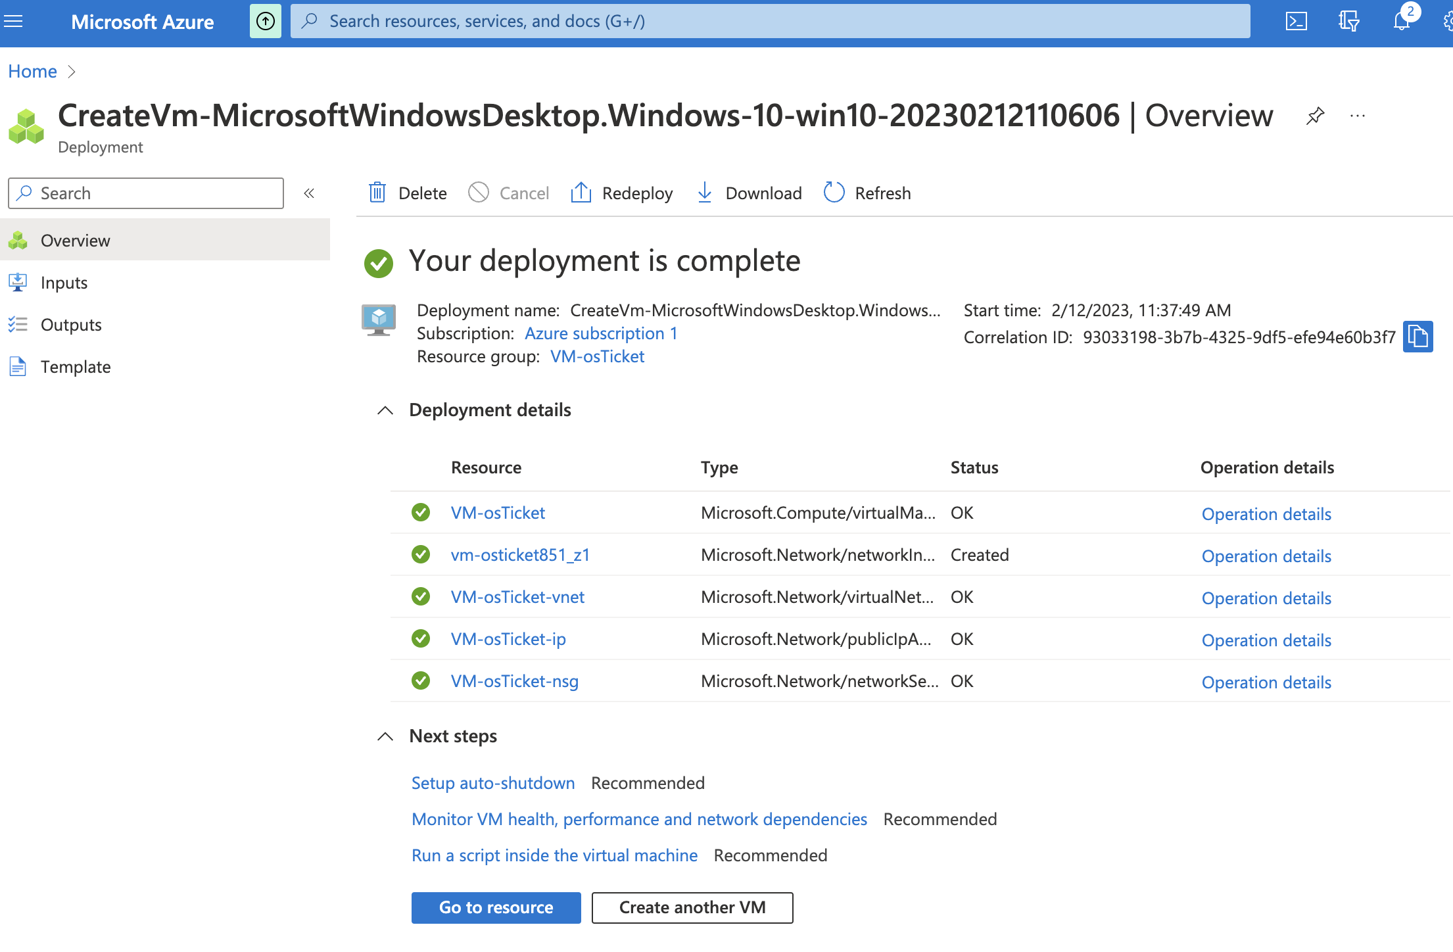Open the Directories and subscriptions filter icon
The image size is (1453, 952).
pyautogui.click(x=1348, y=22)
